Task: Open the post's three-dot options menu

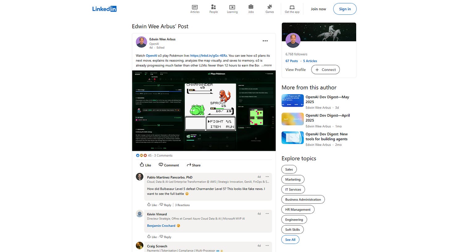Action: point(265,41)
